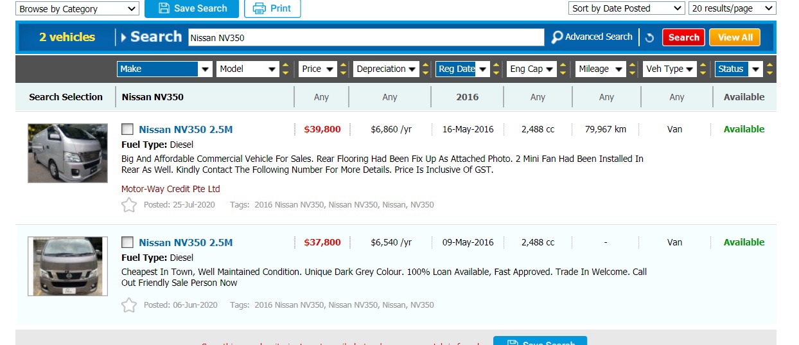The width and height of the screenshot is (799, 345).
Task: Click the Advanced Search magnifier icon
Action: (x=557, y=37)
